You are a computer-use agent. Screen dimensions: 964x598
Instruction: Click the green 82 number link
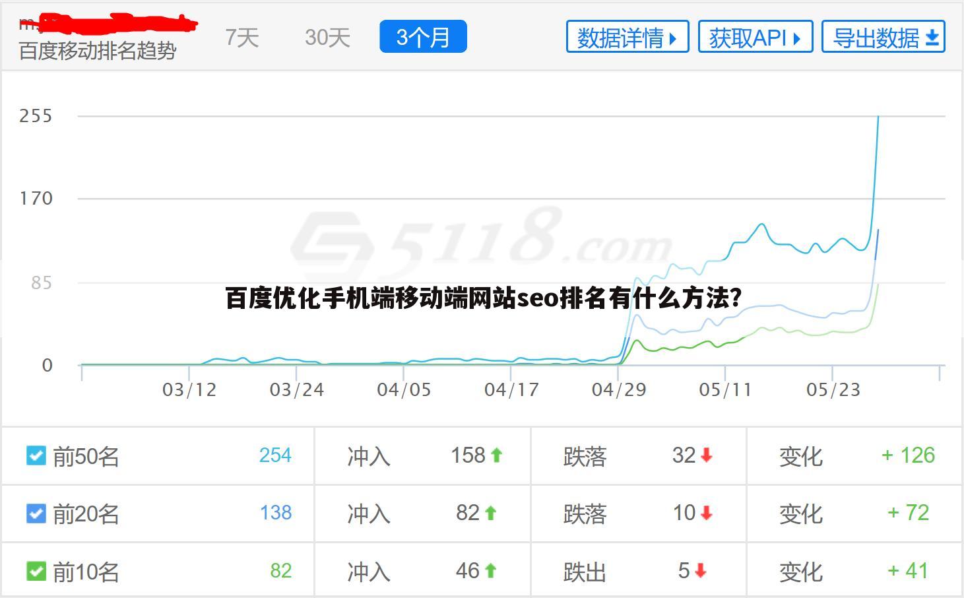tap(279, 570)
